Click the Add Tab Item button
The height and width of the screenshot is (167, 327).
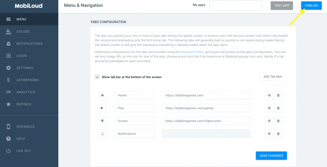tap(272, 77)
